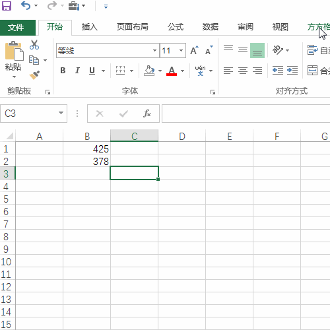Click the Insert Function fx icon
This screenshot has width=330, height=330.
click(147, 114)
